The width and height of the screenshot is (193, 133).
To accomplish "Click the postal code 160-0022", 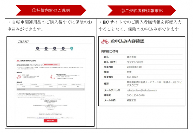I will coord(132,77).
